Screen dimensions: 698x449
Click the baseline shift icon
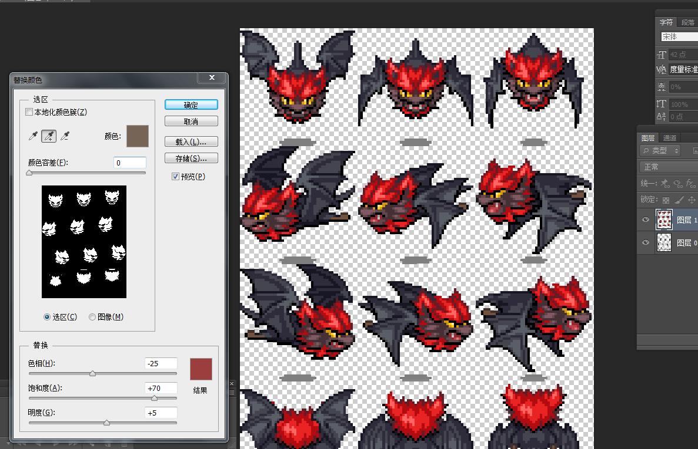662,116
